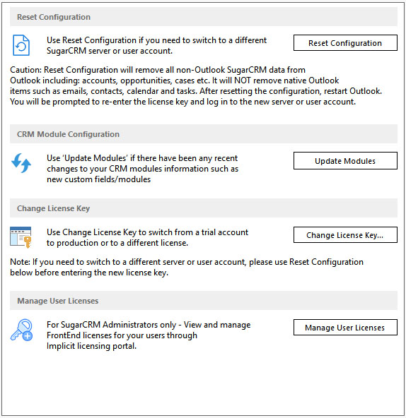Click the 'Note:' label above license key advice
This screenshot has width=406, height=418.
pyautogui.click(x=21, y=262)
